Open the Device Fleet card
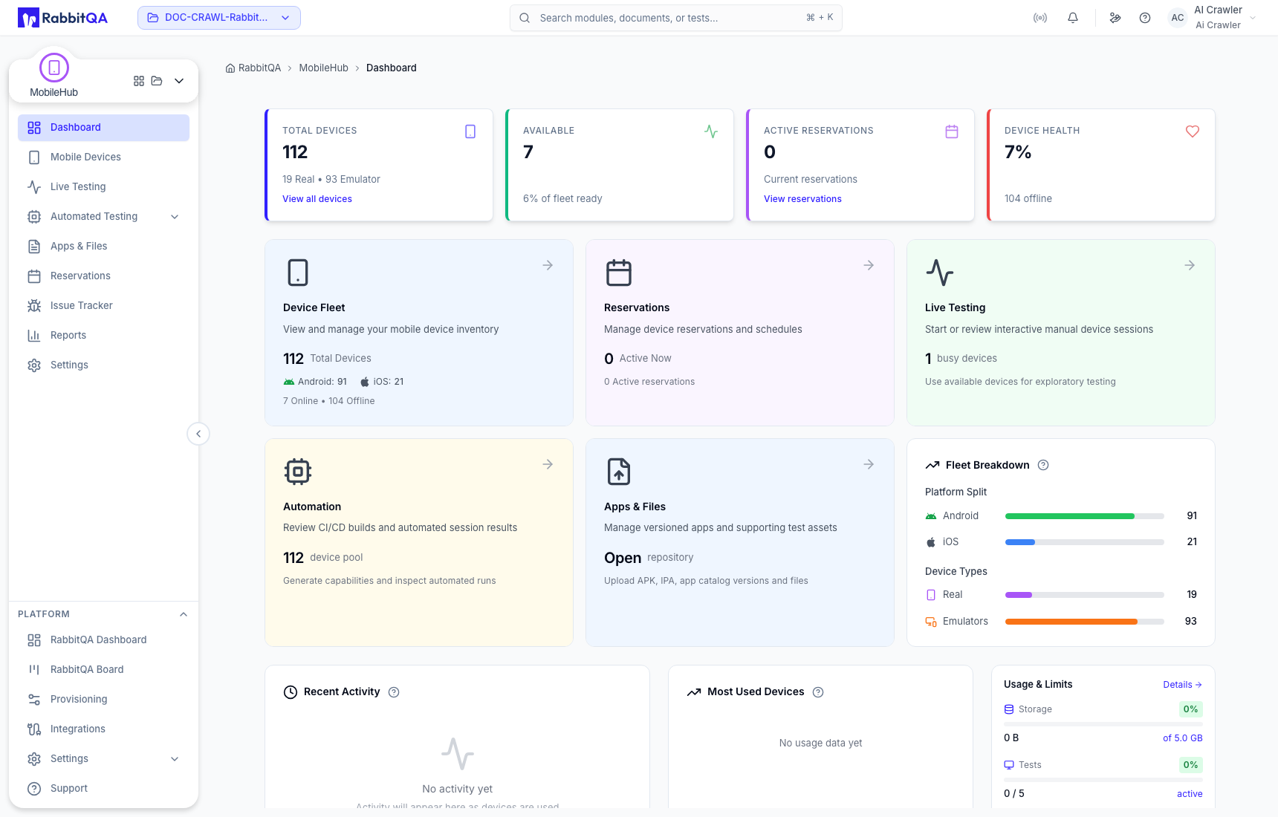 pyautogui.click(x=419, y=333)
